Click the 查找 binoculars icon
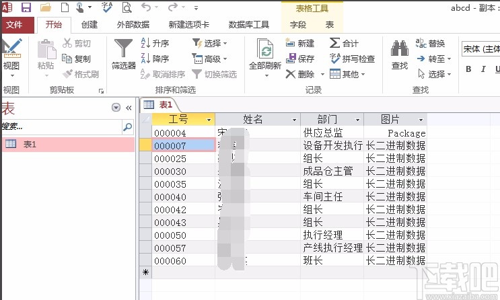 click(x=400, y=48)
